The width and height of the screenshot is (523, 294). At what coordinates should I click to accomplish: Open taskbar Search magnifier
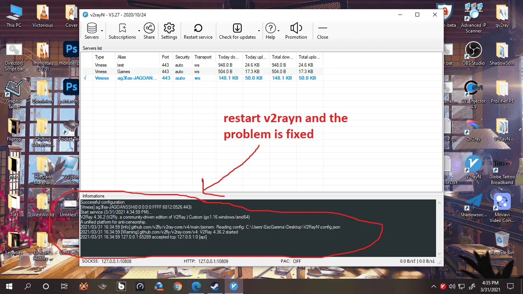click(x=28, y=286)
